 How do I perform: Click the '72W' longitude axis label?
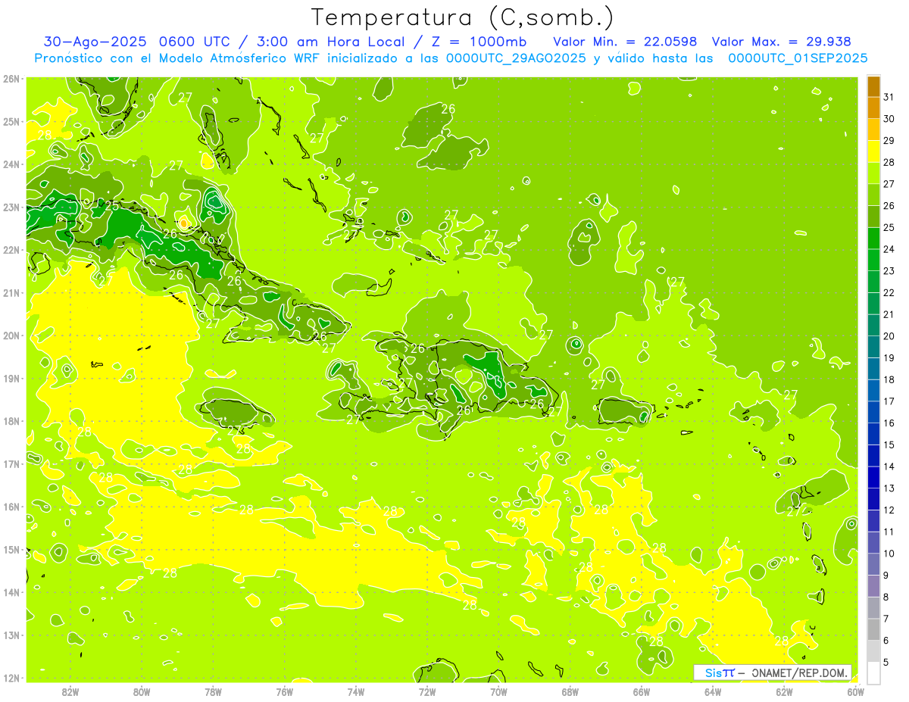tap(427, 691)
